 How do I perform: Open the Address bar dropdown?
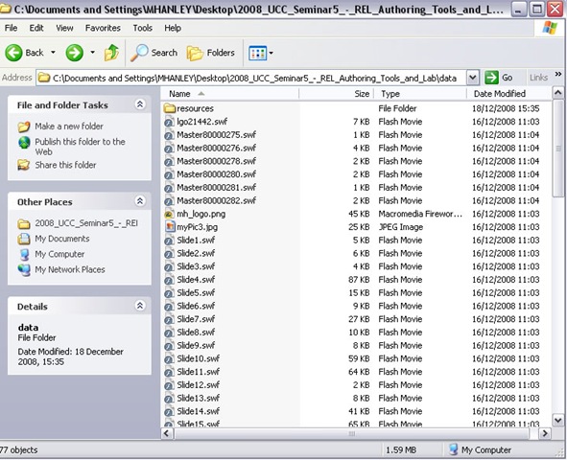coord(472,78)
